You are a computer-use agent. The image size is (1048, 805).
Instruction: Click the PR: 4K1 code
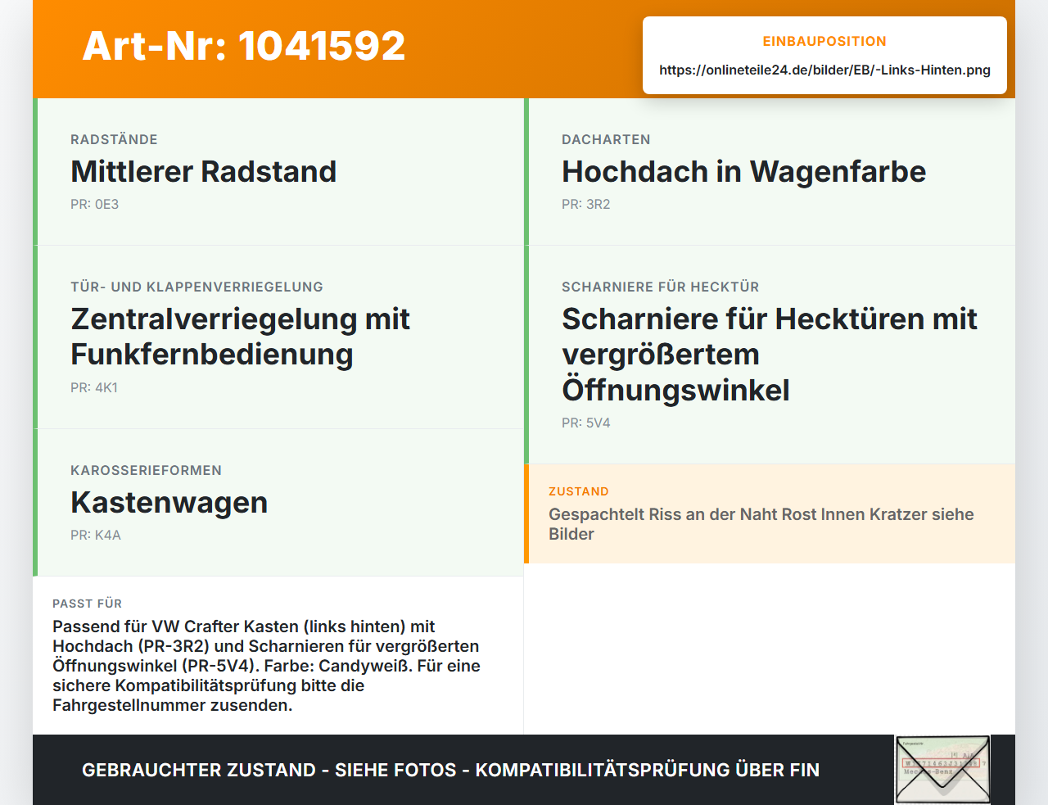[x=94, y=387]
